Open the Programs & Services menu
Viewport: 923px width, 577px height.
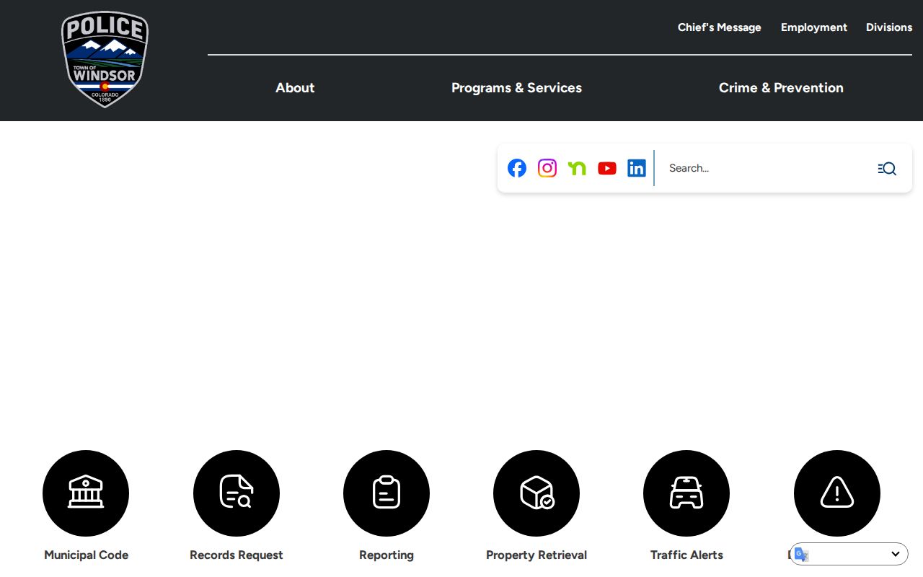(x=516, y=88)
